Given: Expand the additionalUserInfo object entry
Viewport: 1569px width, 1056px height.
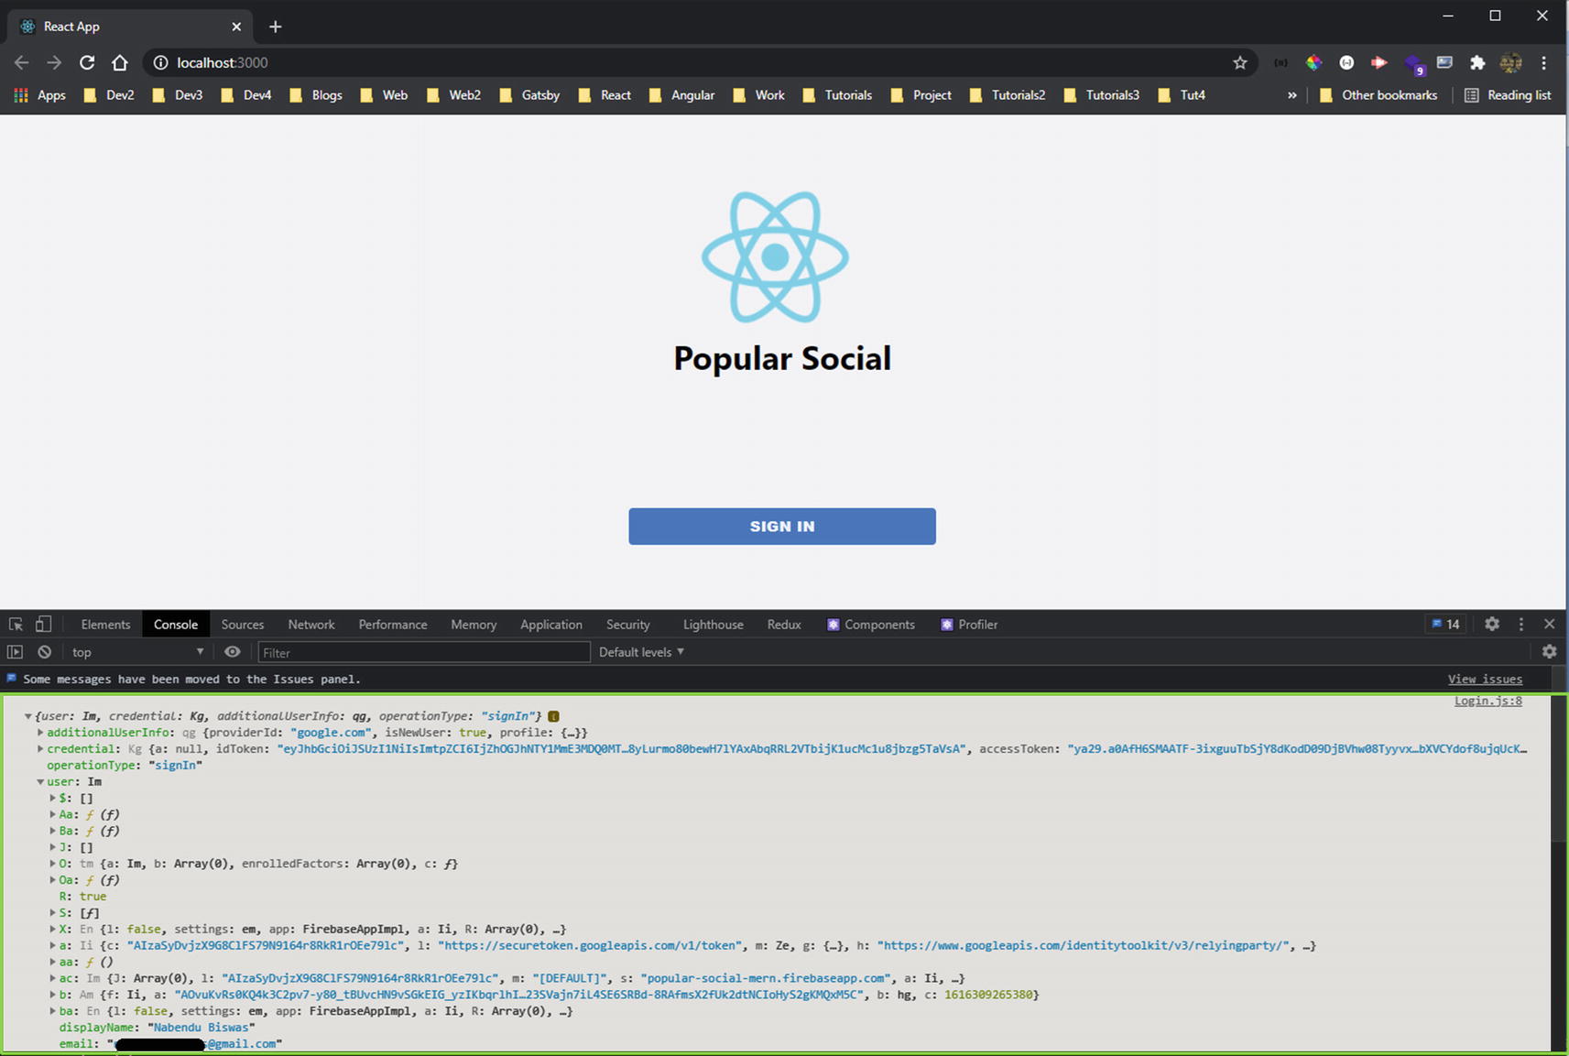Looking at the screenshot, I should click(40, 733).
